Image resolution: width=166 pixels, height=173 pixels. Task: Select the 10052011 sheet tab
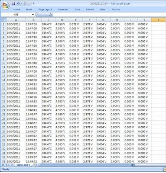(23, 165)
